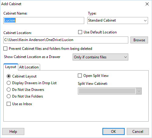Enable the Open Split View checkbox
The width and height of the screenshot is (152, 138).
click(80, 76)
